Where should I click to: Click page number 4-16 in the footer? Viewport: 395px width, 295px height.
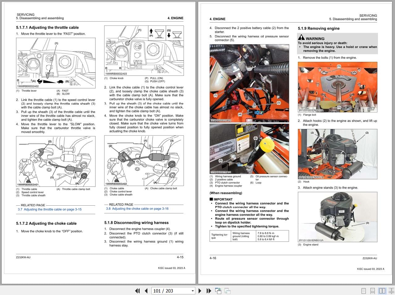(x=213, y=258)
